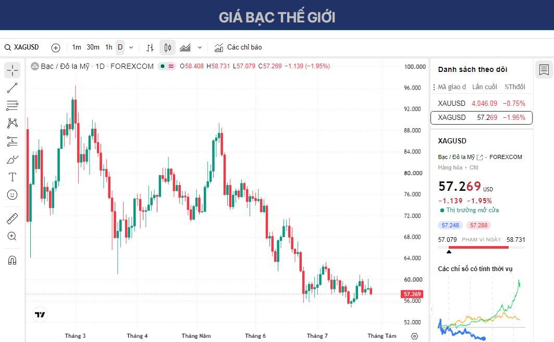This screenshot has width=554, height=342.
Task: Select the 1h timeframe
Action: pos(109,47)
